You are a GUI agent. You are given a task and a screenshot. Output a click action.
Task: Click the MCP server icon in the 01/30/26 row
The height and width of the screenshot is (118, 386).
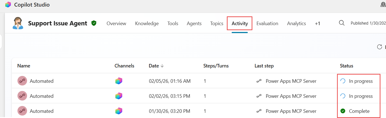[259, 111]
